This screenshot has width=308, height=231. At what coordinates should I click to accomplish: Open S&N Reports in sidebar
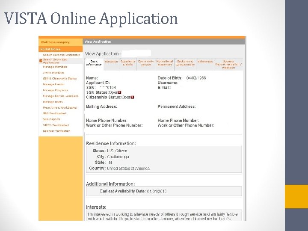point(51,119)
